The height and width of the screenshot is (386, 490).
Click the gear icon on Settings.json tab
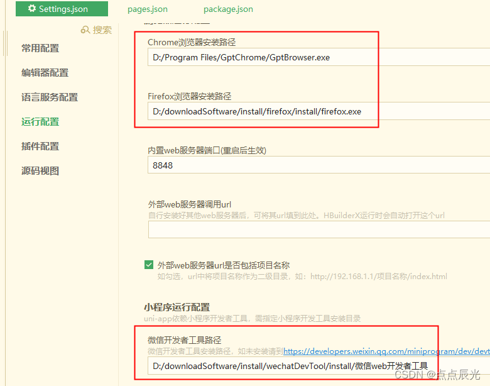click(32, 8)
